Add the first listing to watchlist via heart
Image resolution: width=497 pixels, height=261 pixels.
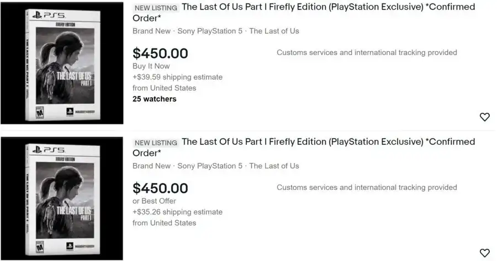coord(484,117)
